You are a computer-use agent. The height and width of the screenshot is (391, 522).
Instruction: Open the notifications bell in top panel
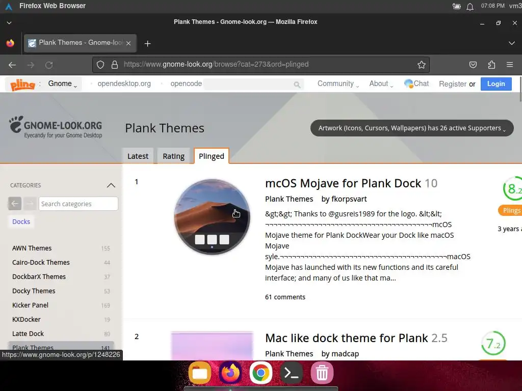tap(469, 6)
